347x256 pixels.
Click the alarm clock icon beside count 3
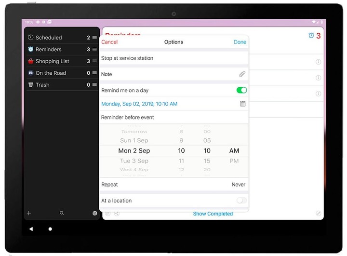[311, 36]
